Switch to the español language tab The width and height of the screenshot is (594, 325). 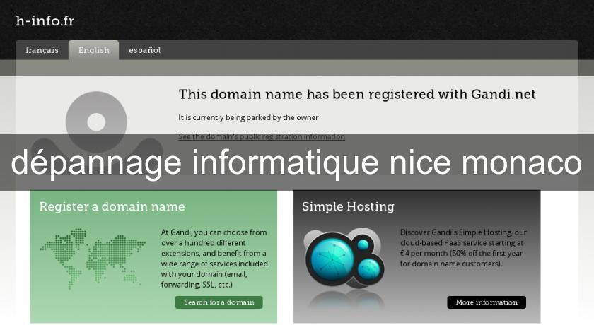click(145, 50)
